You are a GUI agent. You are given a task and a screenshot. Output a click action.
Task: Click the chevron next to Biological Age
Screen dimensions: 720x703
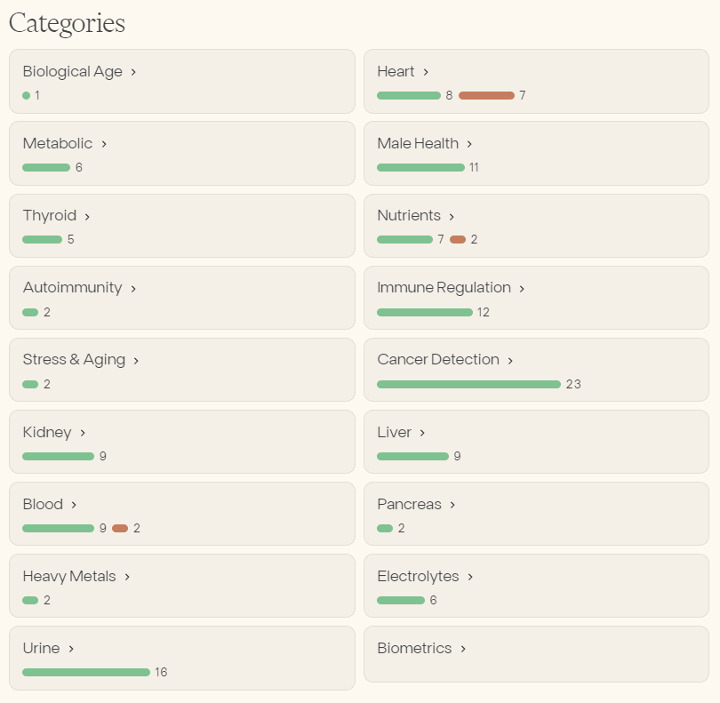[133, 72]
